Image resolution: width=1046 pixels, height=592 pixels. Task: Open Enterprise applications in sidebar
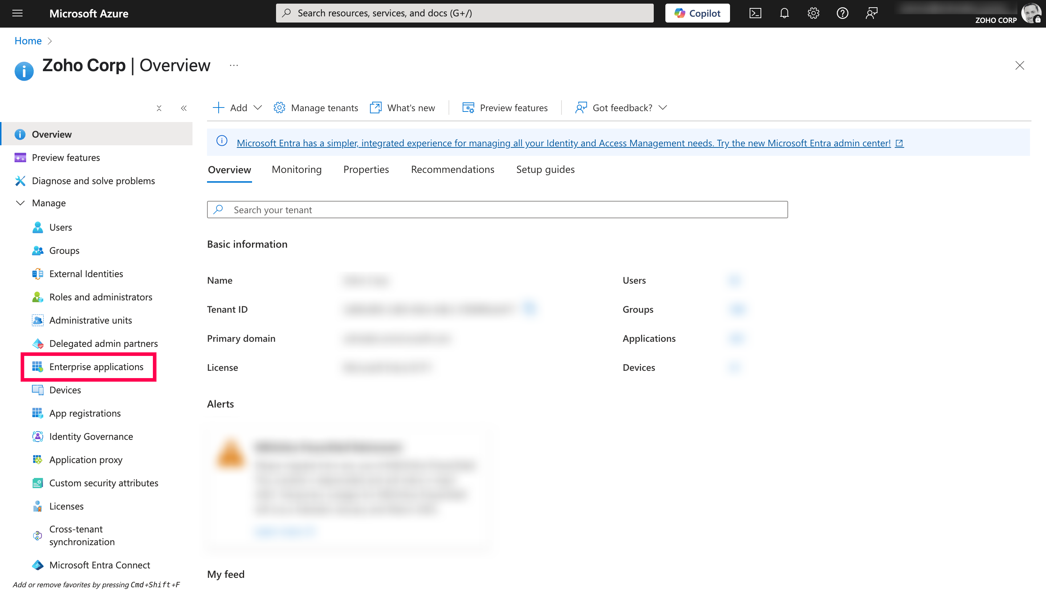click(96, 367)
